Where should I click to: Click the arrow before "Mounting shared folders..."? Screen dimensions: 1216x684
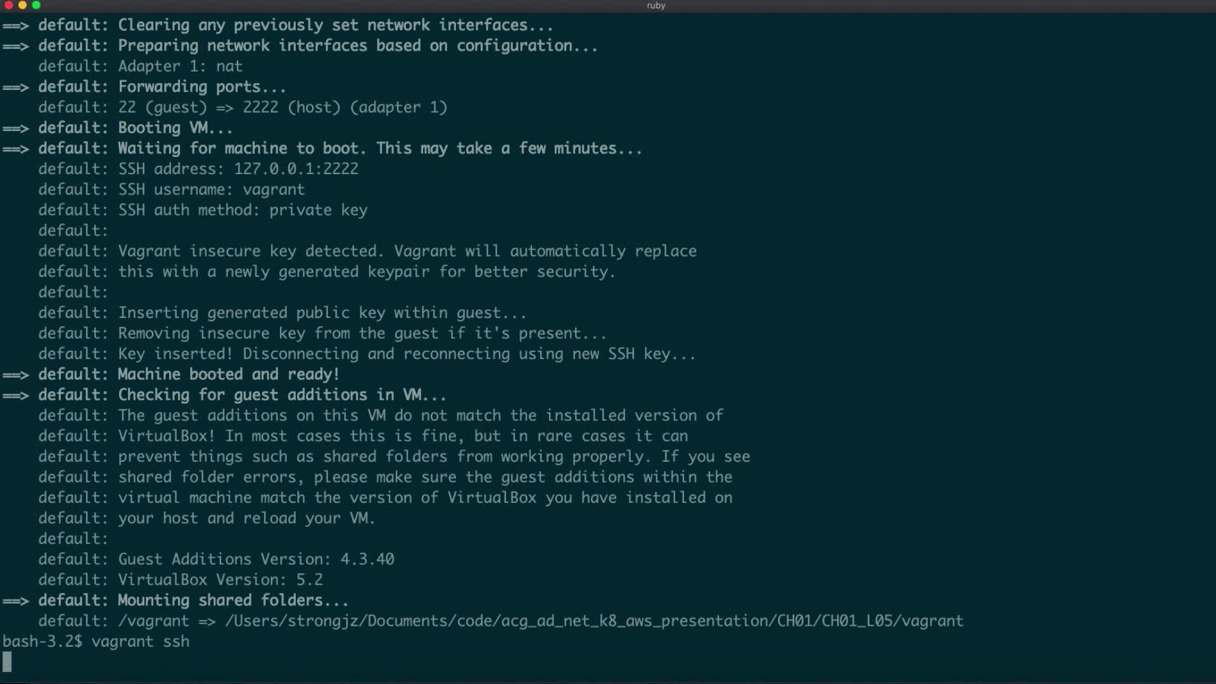(16, 600)
